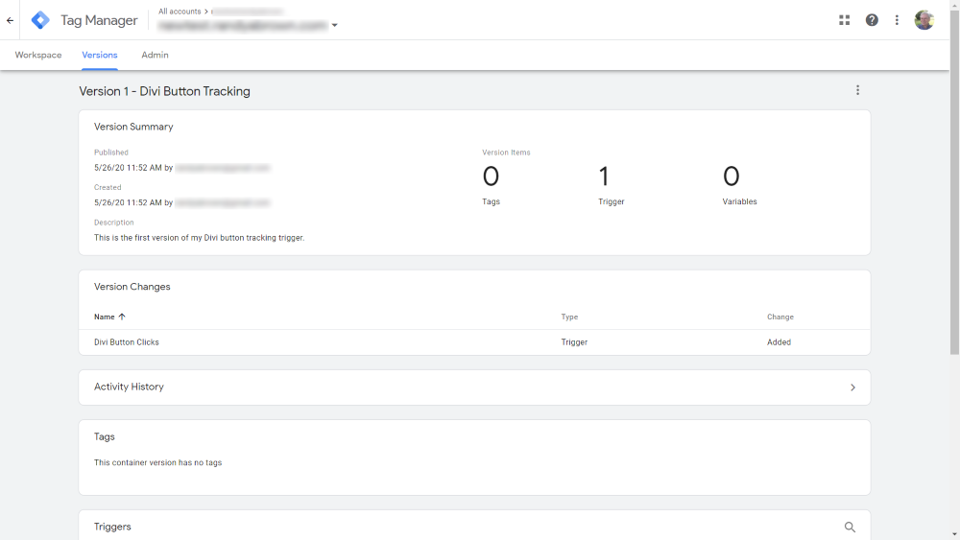Click the trigger count '1'
The height and width of the screenshot is (540, 960).
pos(604,176)
